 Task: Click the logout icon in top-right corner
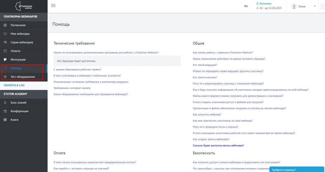[x=321, y=6]
